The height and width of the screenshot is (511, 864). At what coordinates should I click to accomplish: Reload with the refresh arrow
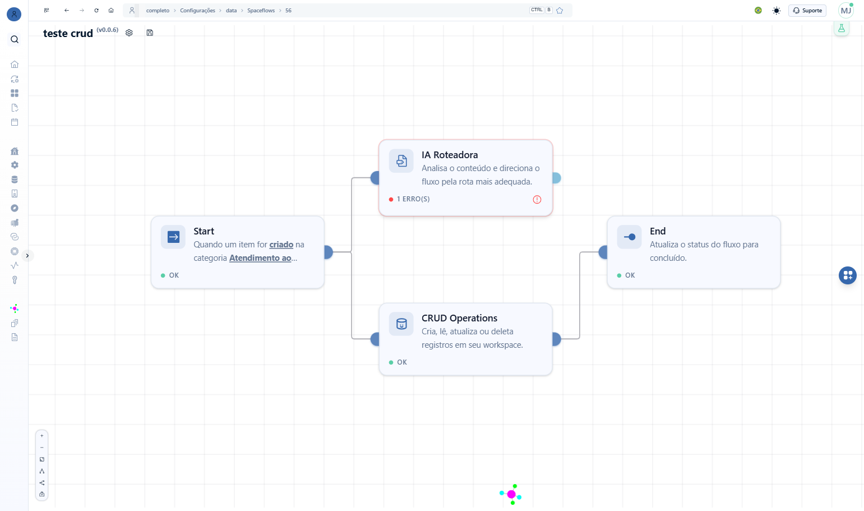pos(96,10)
